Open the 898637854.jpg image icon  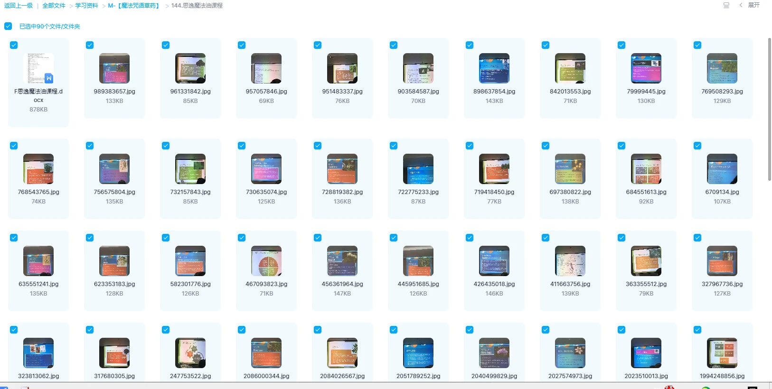coord(494,68)
